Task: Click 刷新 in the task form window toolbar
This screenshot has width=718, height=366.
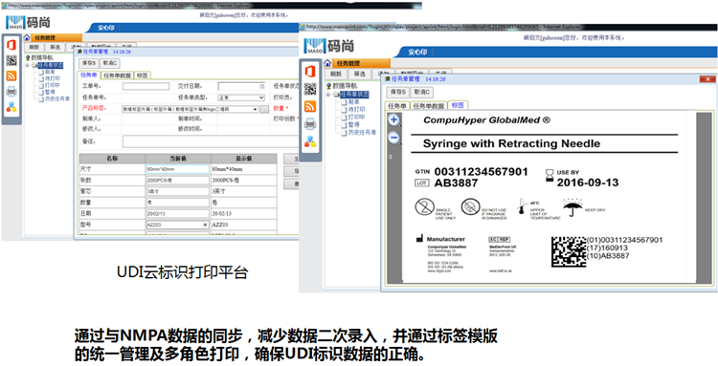Action: click(x=34, y=47)
